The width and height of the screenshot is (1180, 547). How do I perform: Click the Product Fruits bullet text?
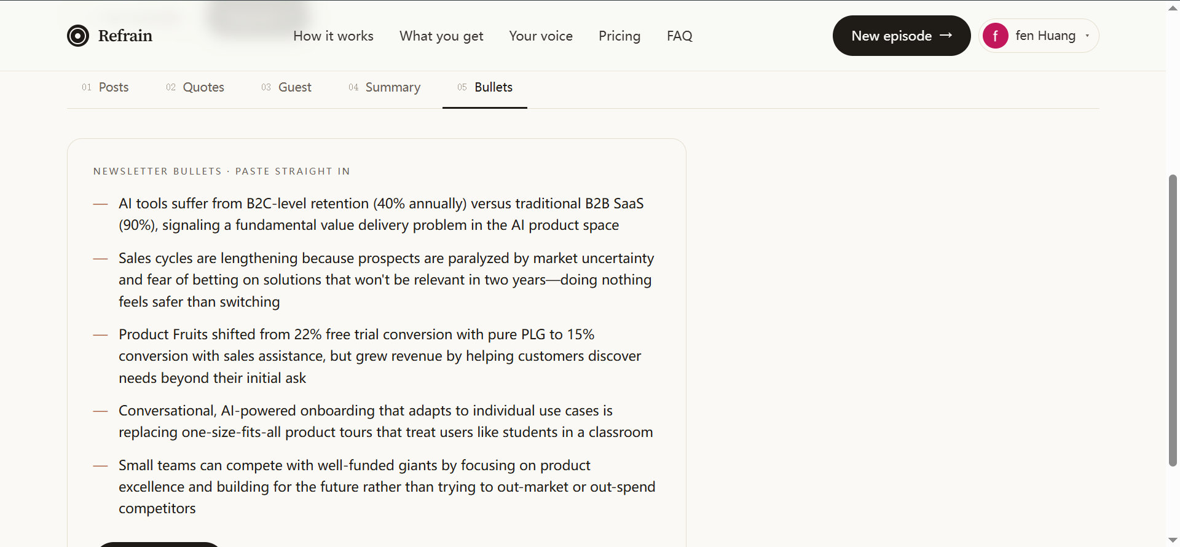380,356
